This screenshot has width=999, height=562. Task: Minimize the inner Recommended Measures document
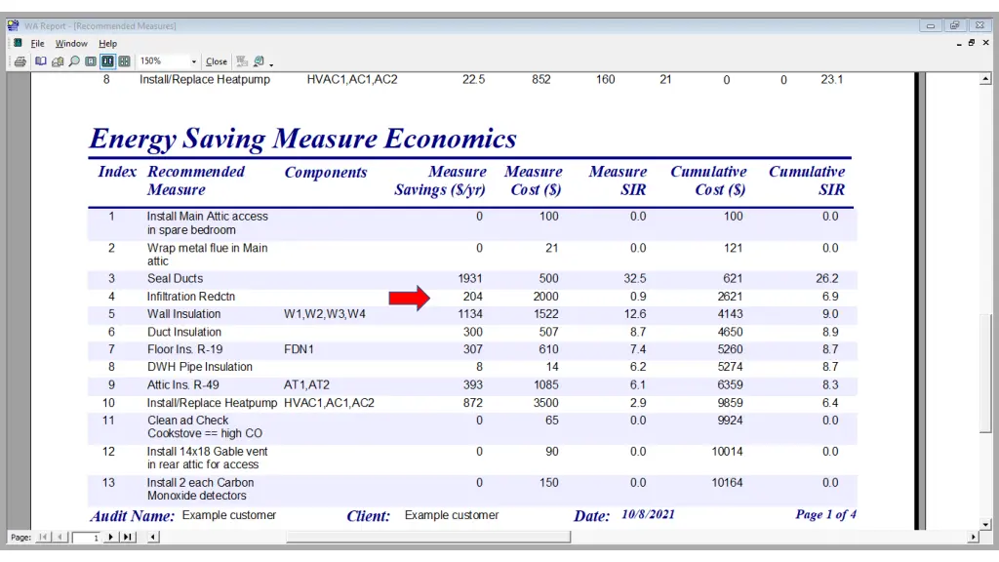[959, 43]
